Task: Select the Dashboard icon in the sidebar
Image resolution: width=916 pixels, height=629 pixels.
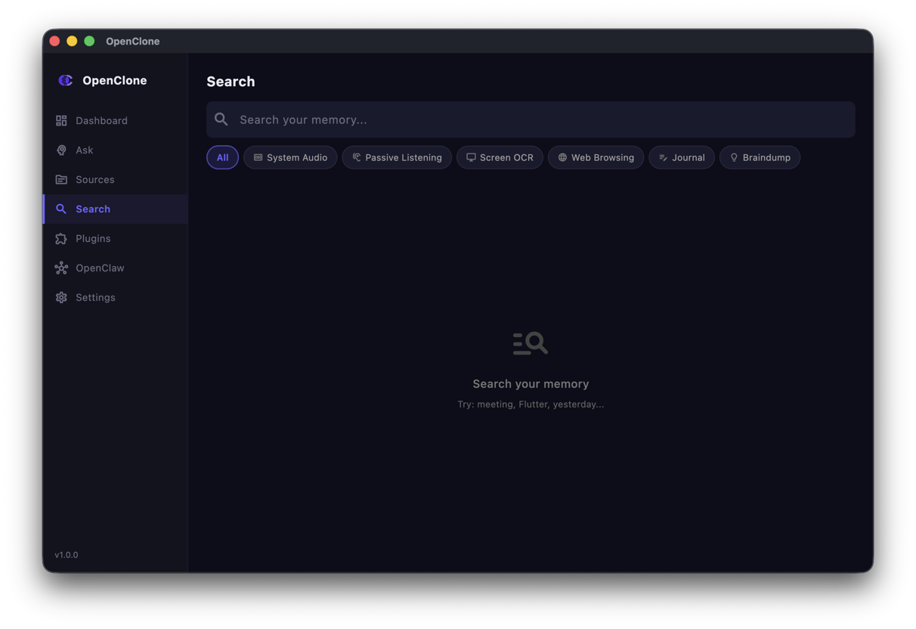Action: coord(60,120)
